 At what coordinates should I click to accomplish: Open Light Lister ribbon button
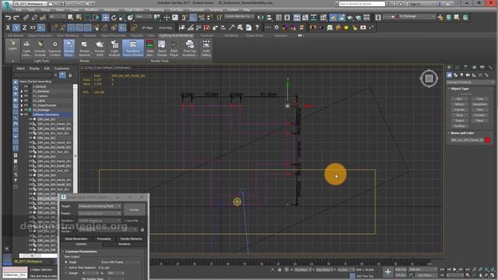(26, 48)
